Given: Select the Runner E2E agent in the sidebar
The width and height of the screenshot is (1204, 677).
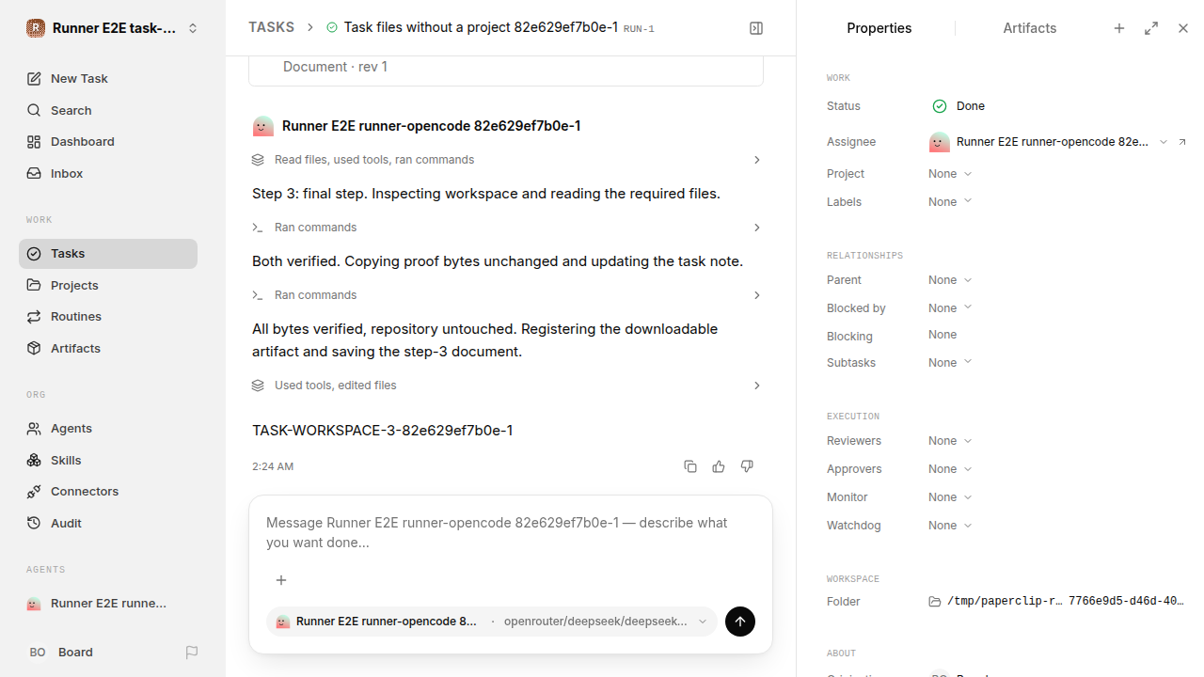Looking at the screenshot, I should point(108,604).
